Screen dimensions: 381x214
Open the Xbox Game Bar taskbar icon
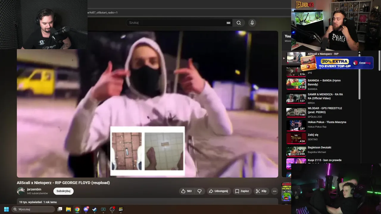(x=103, y=209)
